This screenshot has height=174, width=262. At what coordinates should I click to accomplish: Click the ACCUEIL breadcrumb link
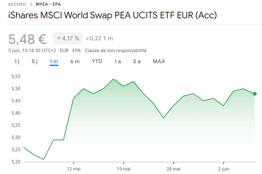click(x=17, y=4)
